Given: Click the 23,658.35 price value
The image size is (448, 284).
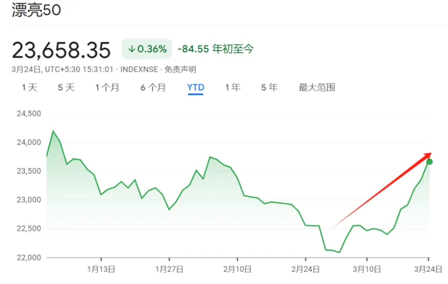Looking at the screenshot, I should tap(61, 50).
